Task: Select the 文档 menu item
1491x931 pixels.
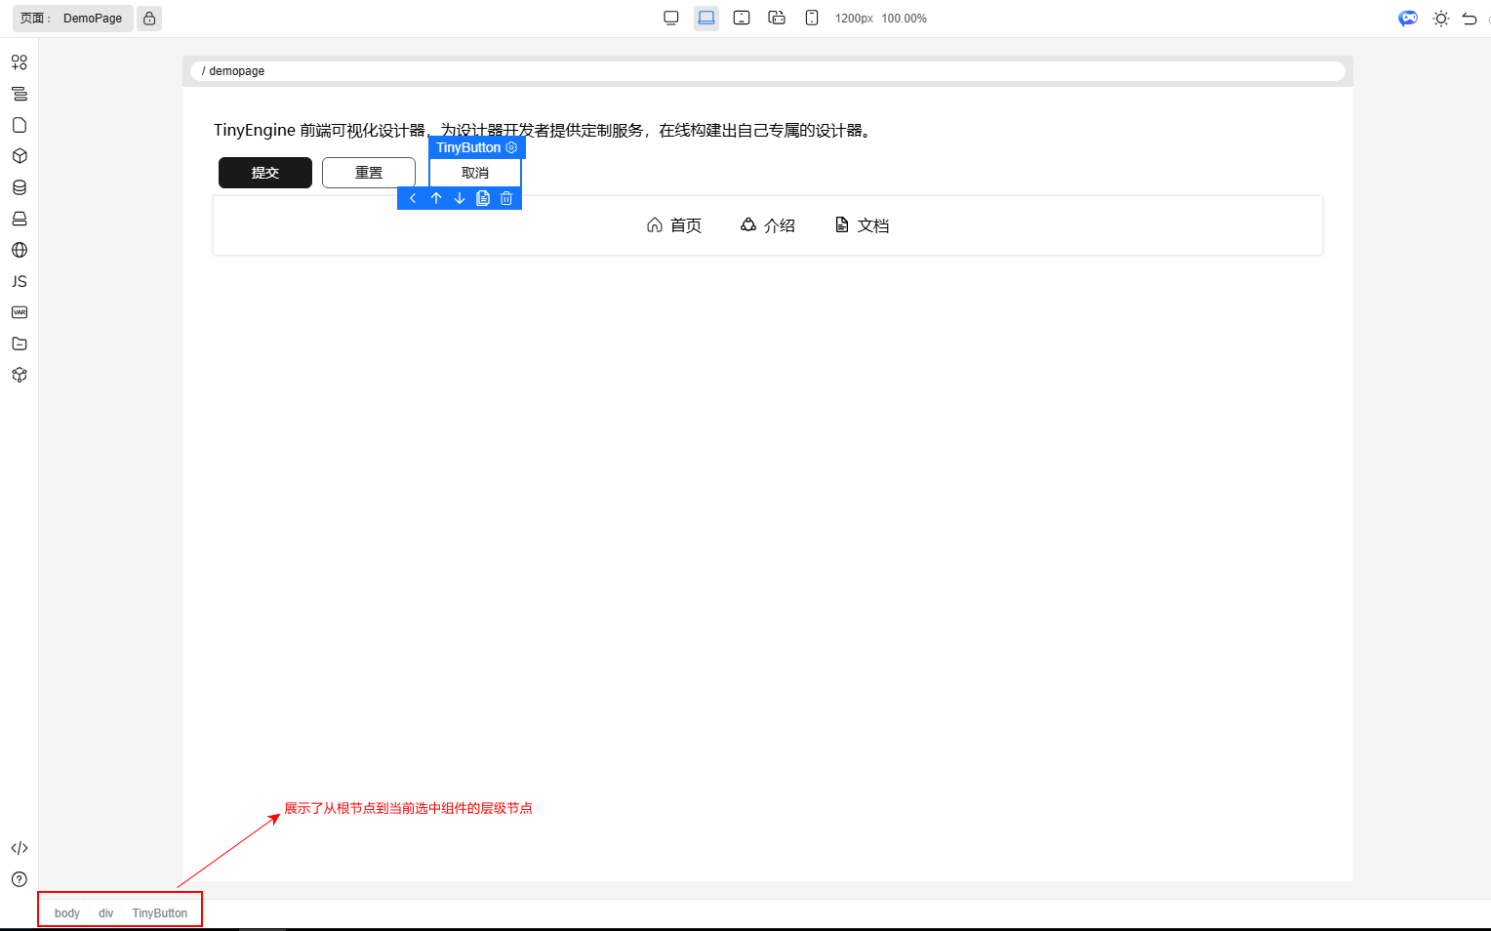Action: [863, 225]
